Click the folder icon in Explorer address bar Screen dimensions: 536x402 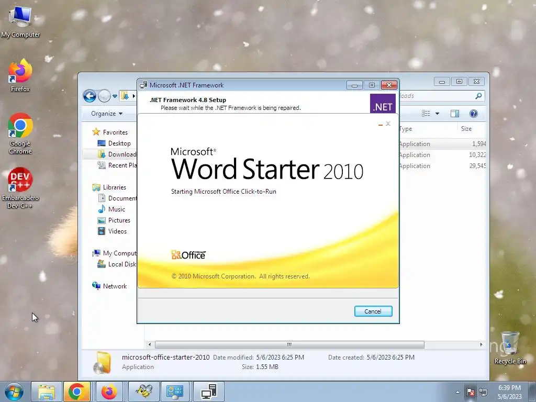tap(125, 96)
